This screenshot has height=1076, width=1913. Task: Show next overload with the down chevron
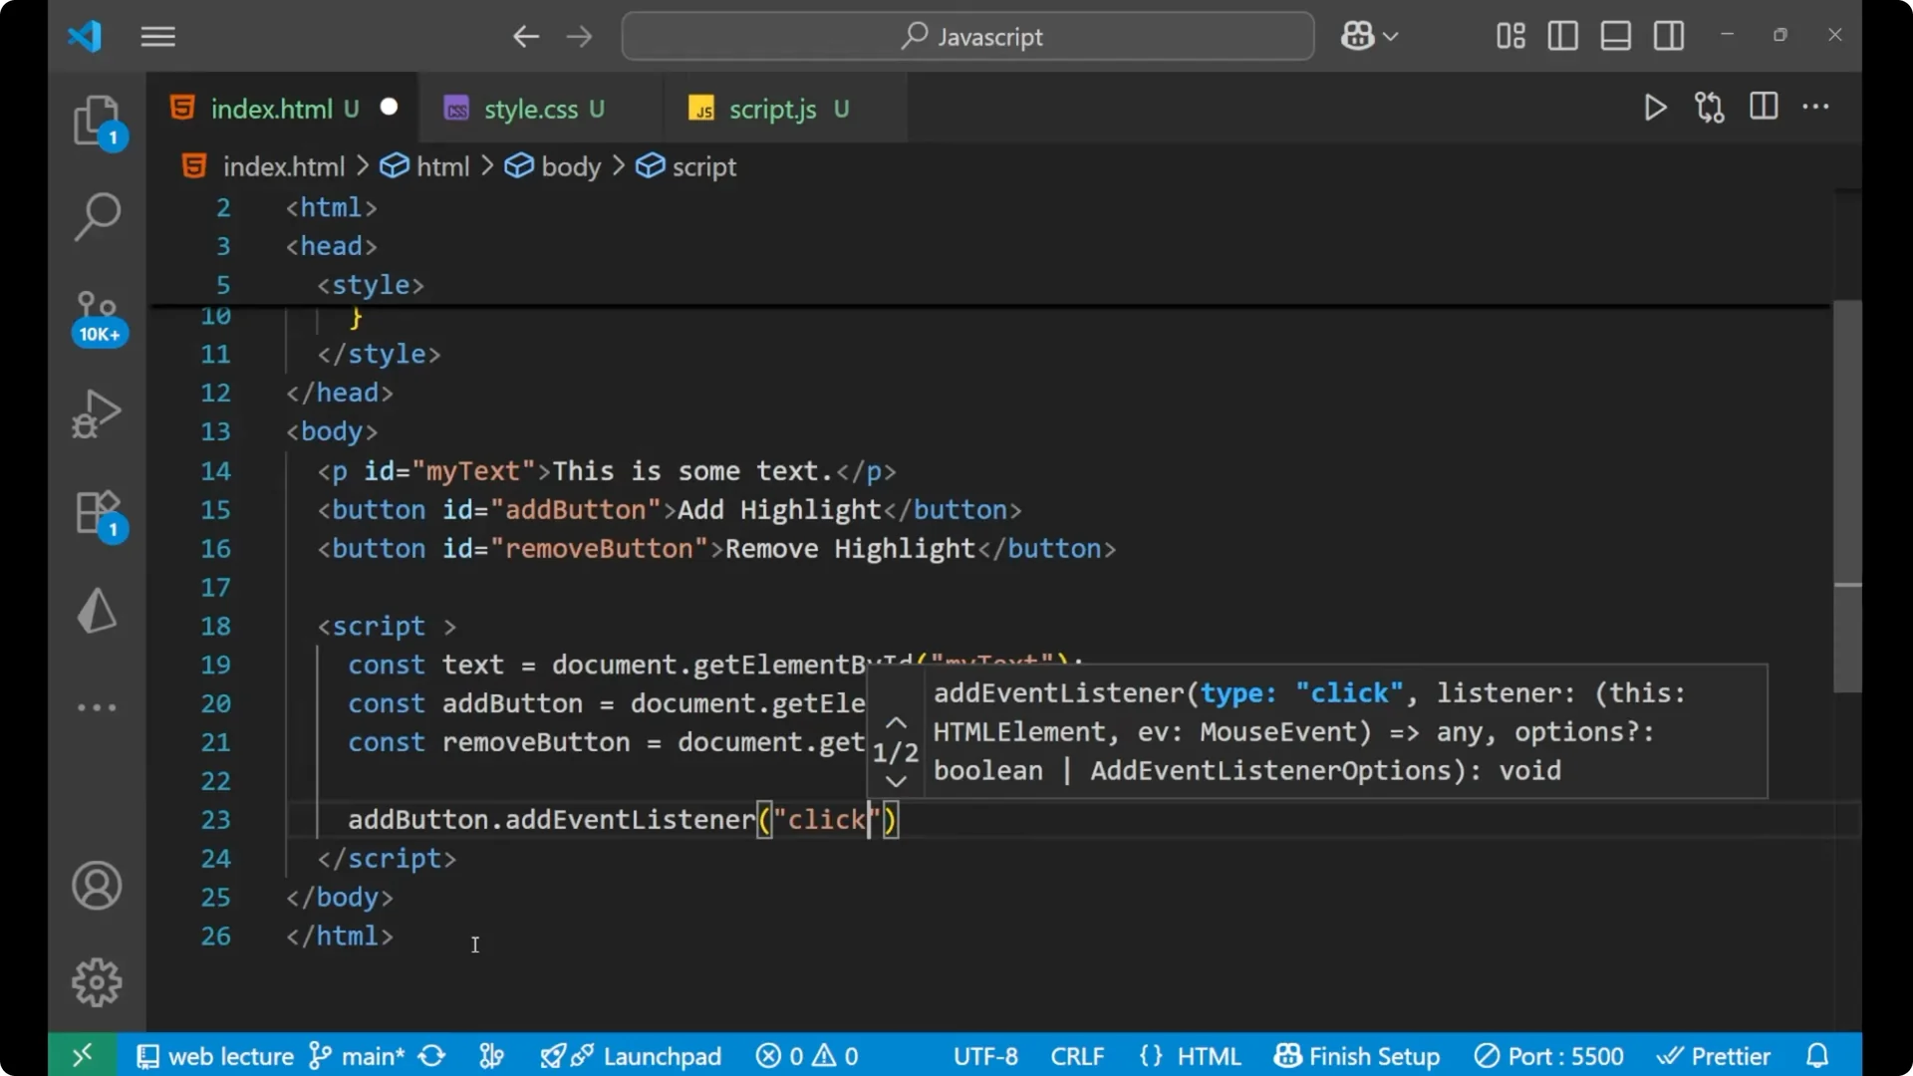895,780
